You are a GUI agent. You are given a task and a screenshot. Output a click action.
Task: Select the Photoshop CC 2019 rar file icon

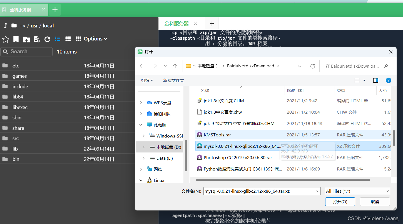click(x=199, y=157)
